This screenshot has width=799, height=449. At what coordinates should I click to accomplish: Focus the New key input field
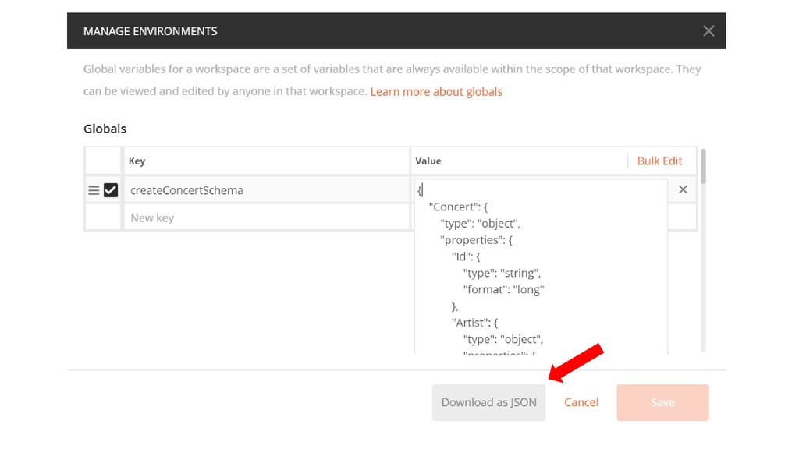coord(267,218)
